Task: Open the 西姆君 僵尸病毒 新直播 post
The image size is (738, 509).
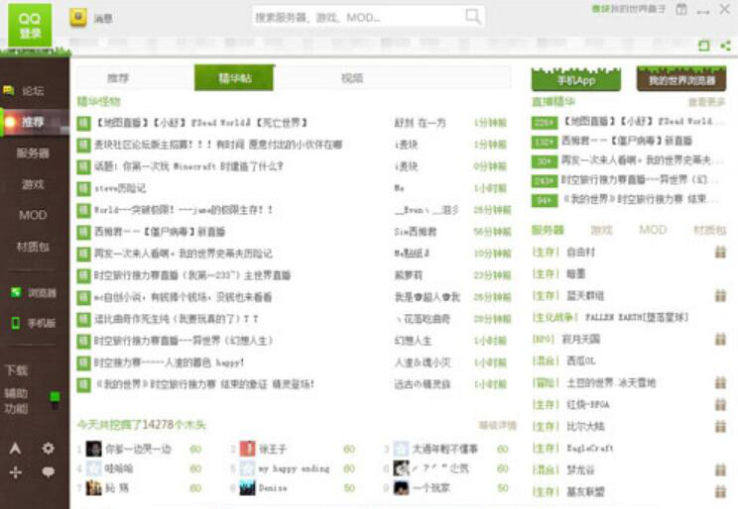Action: (x=160, y=232)
